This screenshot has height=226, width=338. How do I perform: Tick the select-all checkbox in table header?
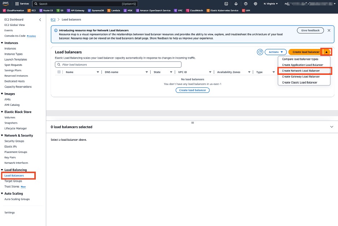59,72
